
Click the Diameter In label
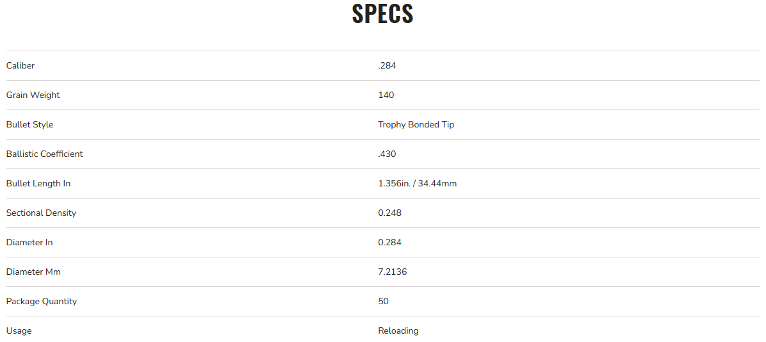(x=29, y=242)
